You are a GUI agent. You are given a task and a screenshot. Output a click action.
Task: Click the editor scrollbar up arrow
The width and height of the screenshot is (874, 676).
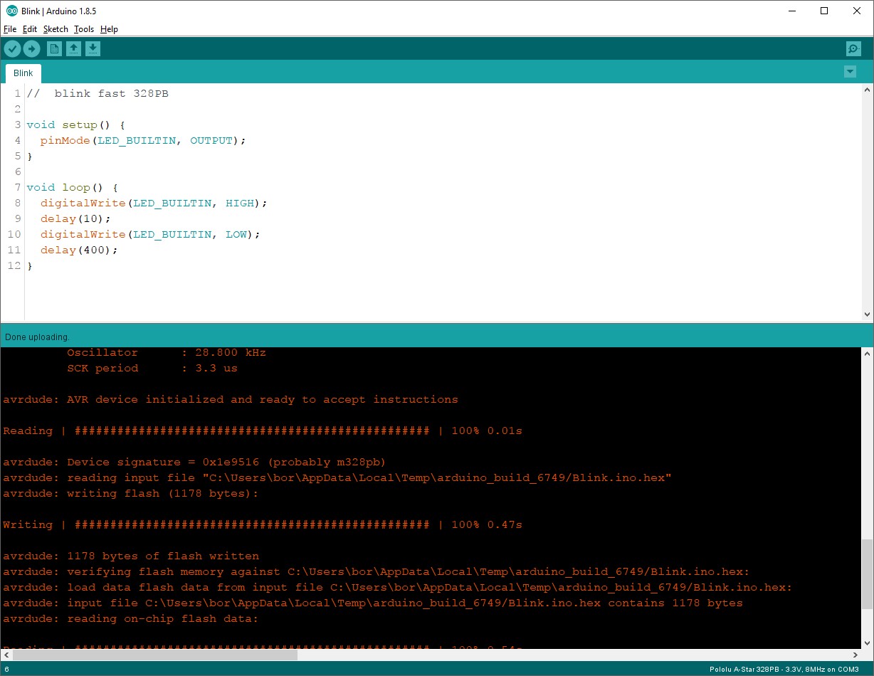[867, 90]
